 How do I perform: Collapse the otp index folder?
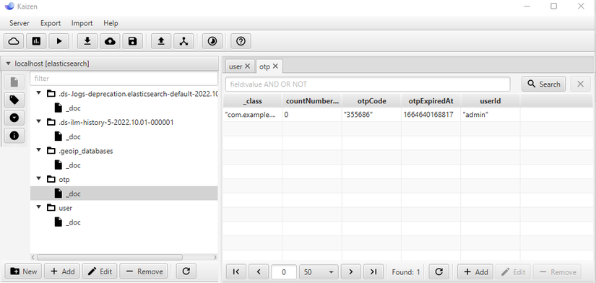point(38,178)
